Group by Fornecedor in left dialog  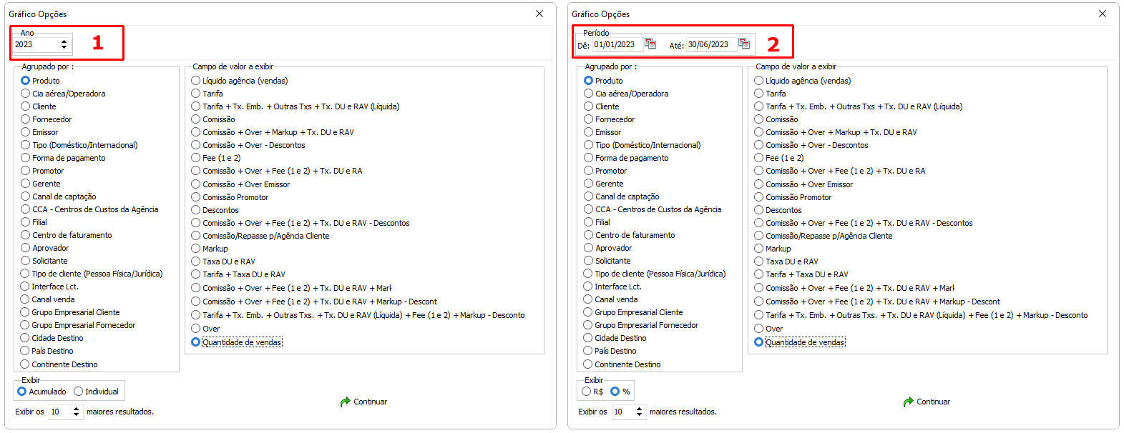pos(47,119)
